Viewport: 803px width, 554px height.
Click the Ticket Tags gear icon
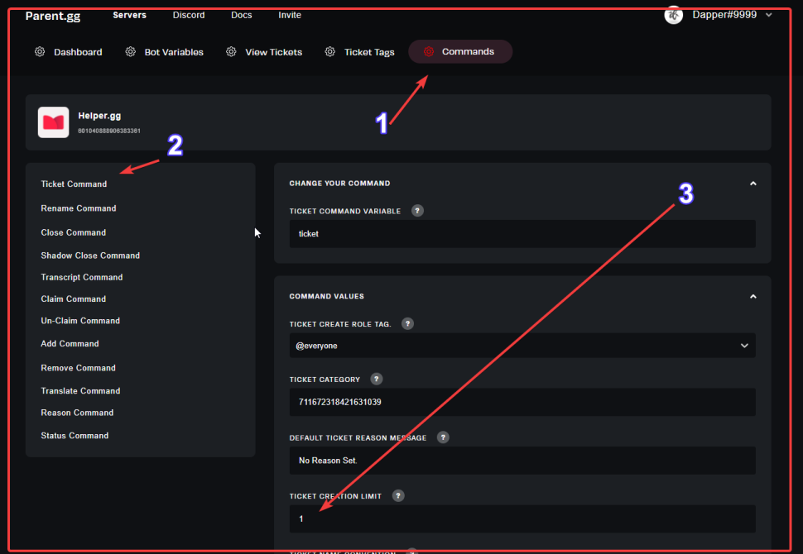(329, 51)
